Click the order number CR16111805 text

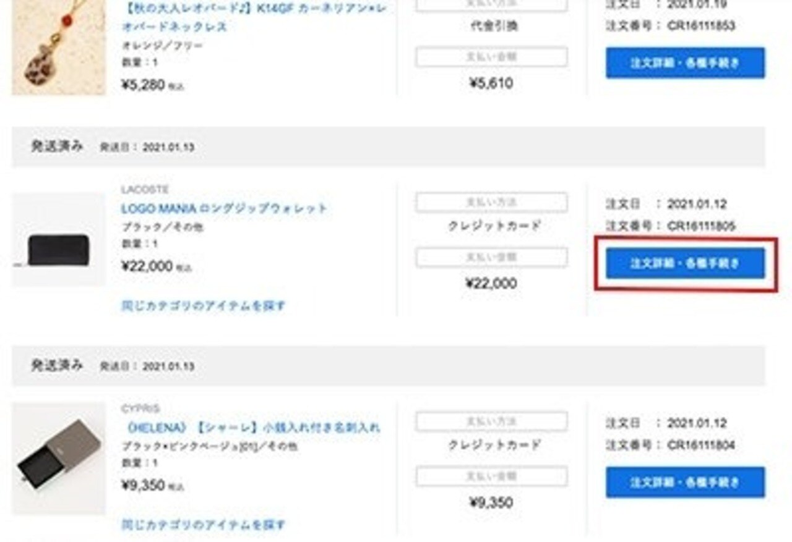701,226
